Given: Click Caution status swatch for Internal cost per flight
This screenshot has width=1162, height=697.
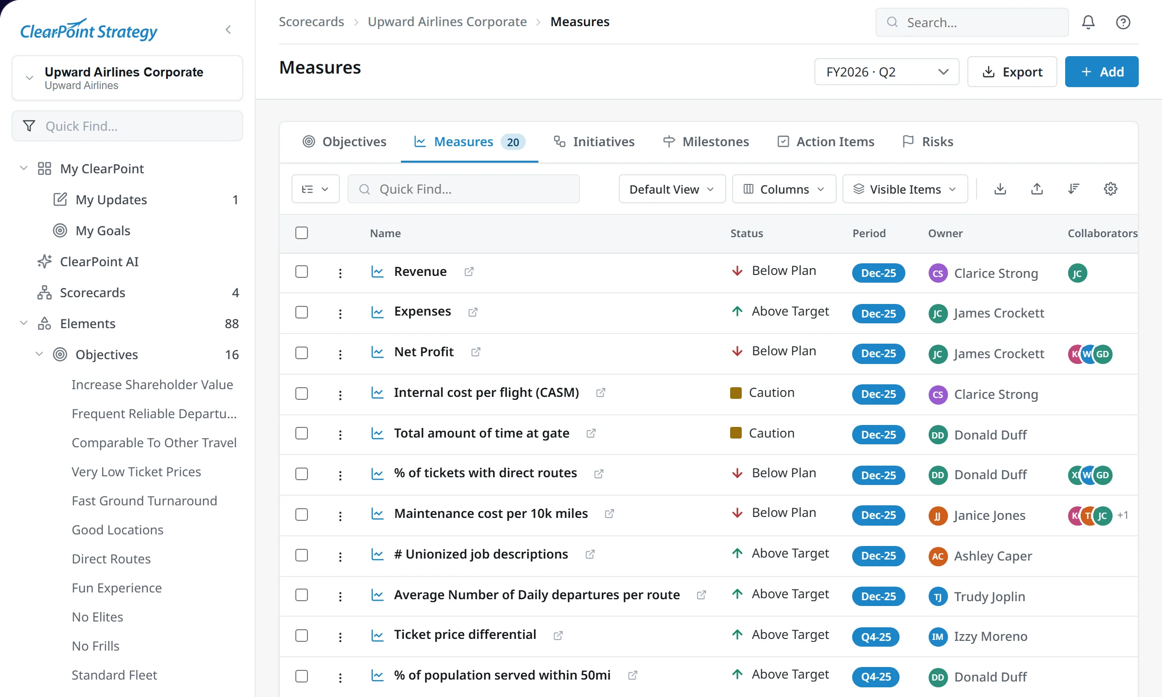Looking at the screenshot, I should click(x=735, y=393).
